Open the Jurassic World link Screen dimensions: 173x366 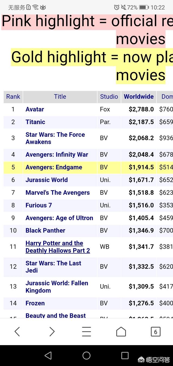pyautogui.click(x=46, y=180)
